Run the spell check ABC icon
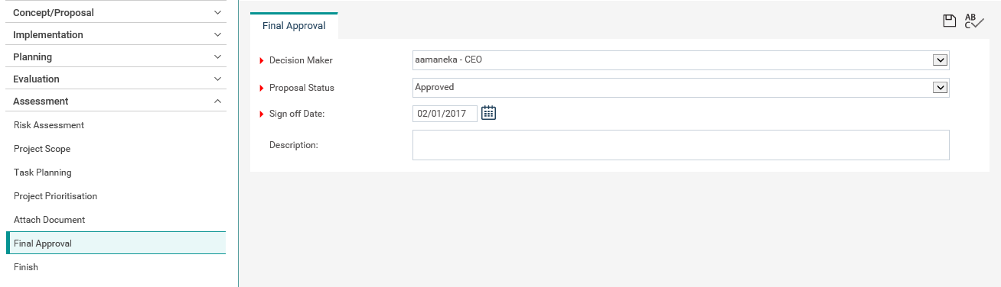This screenshot has width=1001, height=287. tap(974, 21)
